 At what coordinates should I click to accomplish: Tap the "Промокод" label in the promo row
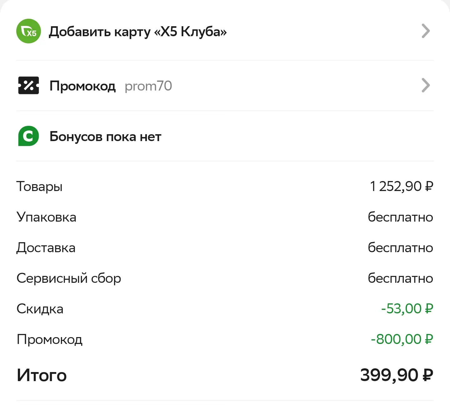click(x=82, y=86)
